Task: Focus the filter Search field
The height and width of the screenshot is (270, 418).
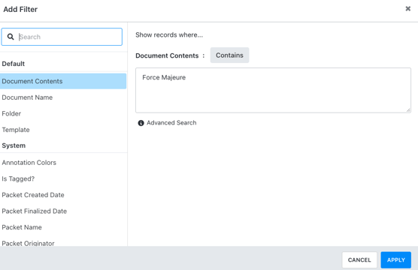Action: (x=62, y=37)
